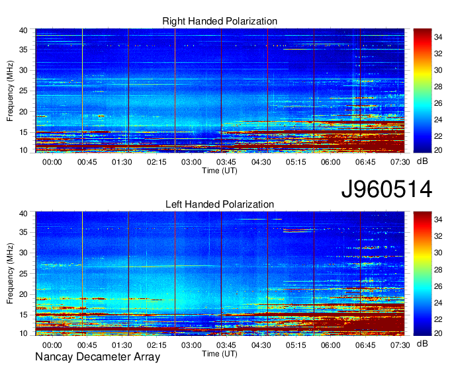Click the 30 dB tick on Right Handed colorbar
This screenshot has width=450, height=365.
438,70
